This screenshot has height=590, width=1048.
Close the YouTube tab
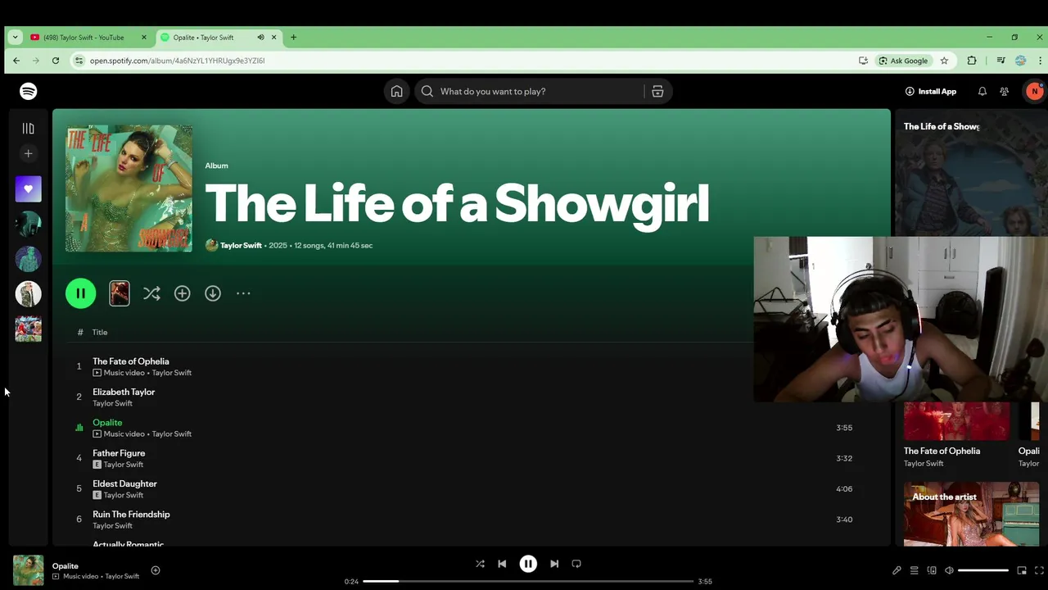(144, 37)
